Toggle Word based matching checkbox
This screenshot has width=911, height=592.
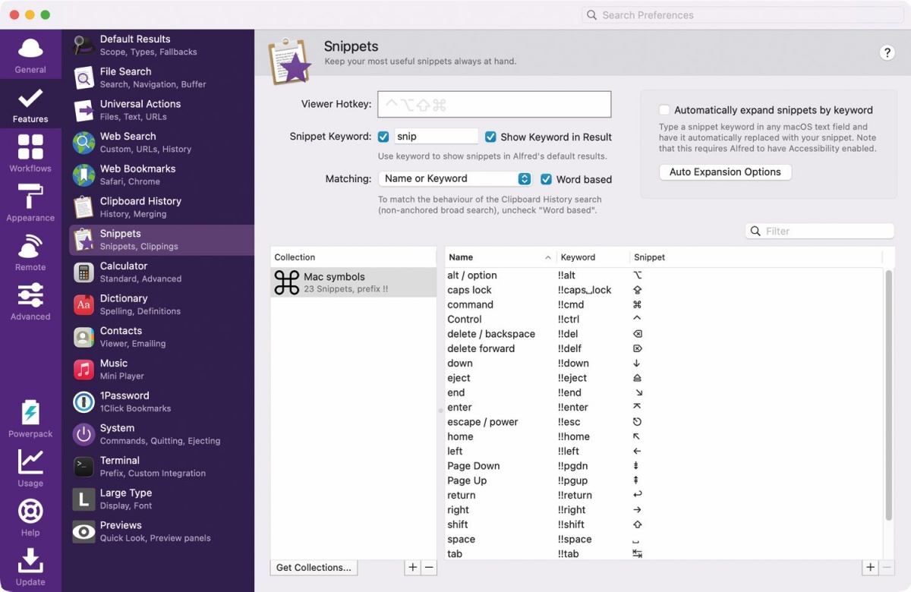(x=546, y=179)
